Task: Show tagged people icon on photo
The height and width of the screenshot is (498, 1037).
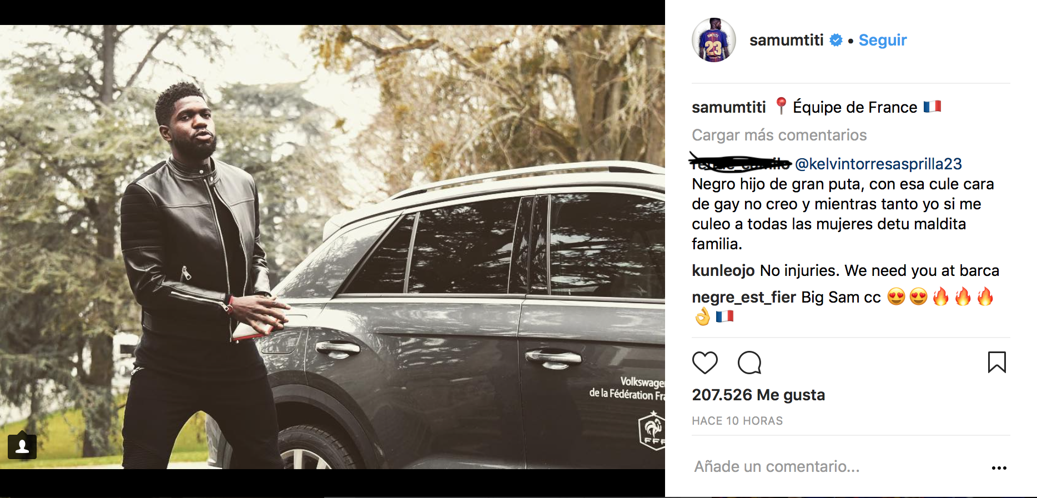Action: tap(22, 446)
